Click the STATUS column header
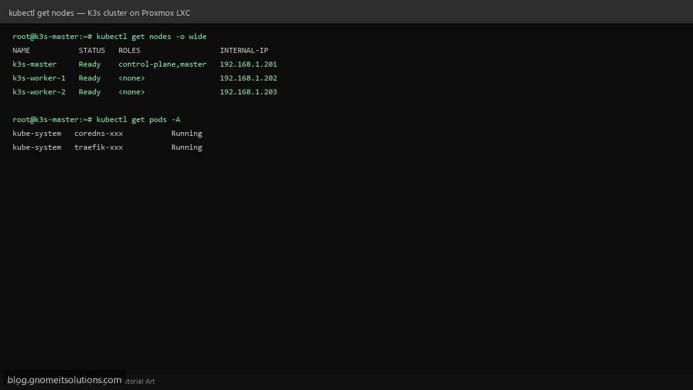Viewport: 693px width, 390px height. point(92,50)
